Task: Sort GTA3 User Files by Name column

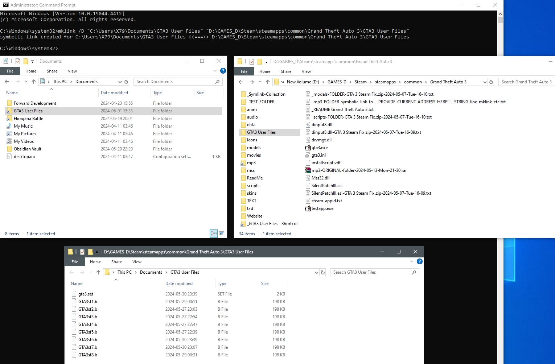Action: (x=116, y=284)
